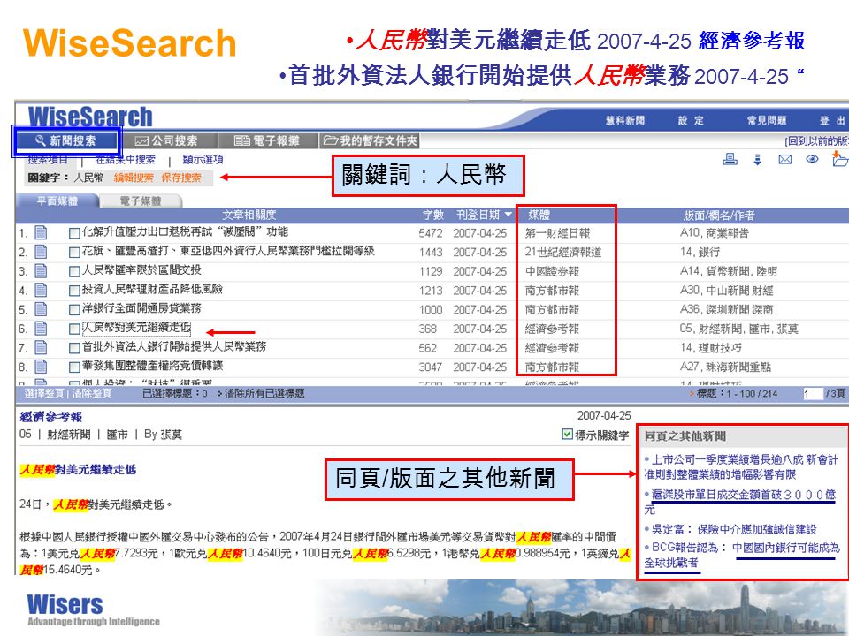Open 我的暫存文件夾 tab
The width and height of the screenshot is (849, 636).
pos(370,141)
